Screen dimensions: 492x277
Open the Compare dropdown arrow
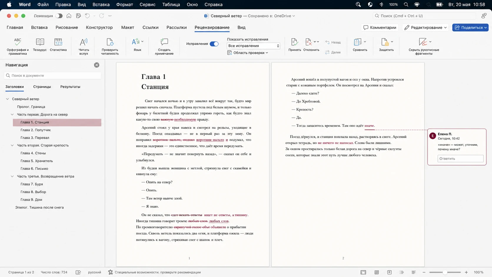point(365,42)
